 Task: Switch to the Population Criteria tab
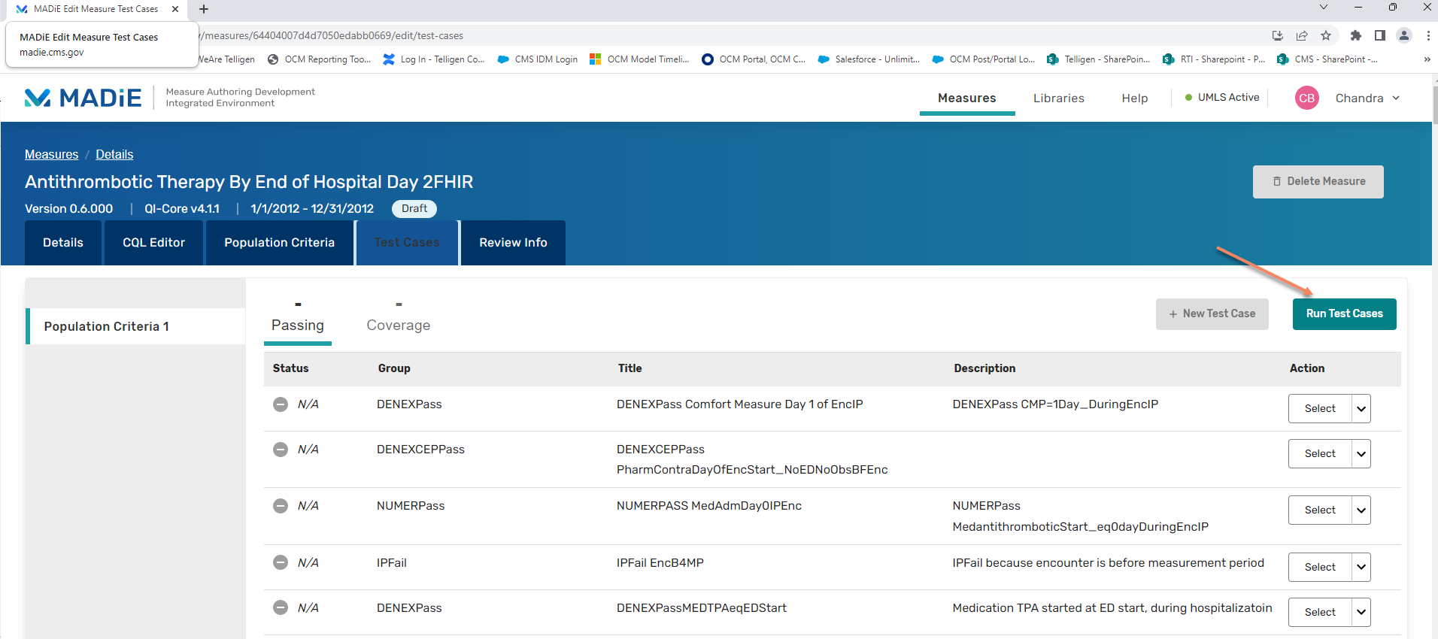(x=280, y=243)
